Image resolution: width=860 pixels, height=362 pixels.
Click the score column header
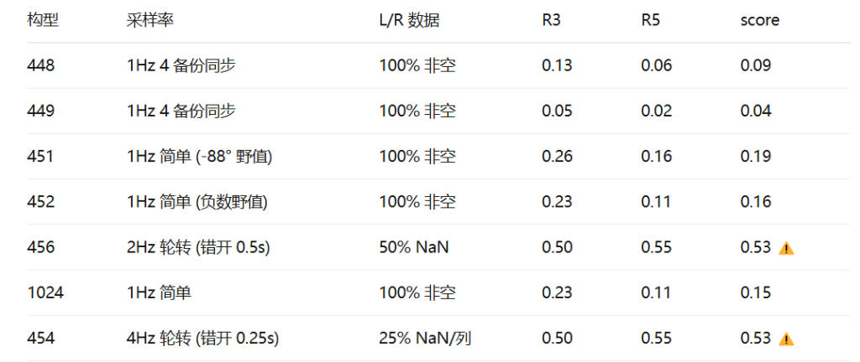click(x=759, y=20)
